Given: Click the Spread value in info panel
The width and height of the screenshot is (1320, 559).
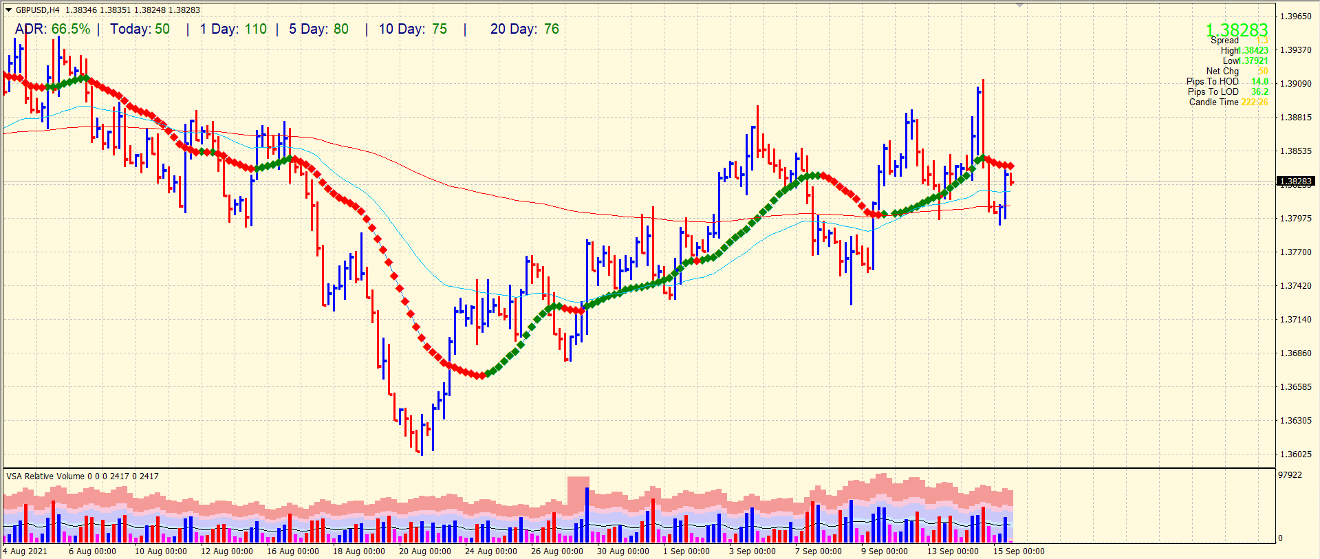Looking at the screenshot, I should click(1262, 41).
